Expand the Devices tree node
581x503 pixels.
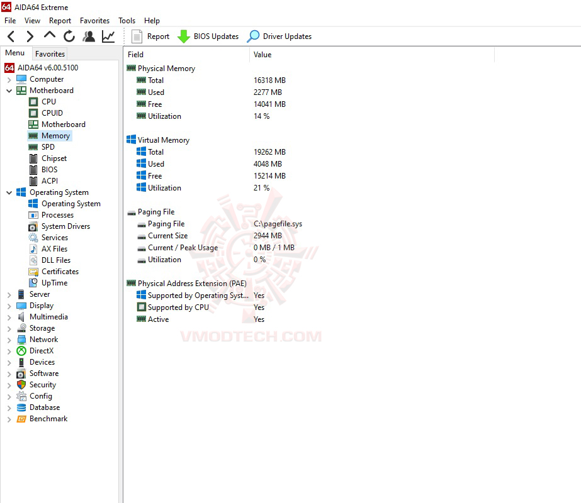(x=9, y=363)
